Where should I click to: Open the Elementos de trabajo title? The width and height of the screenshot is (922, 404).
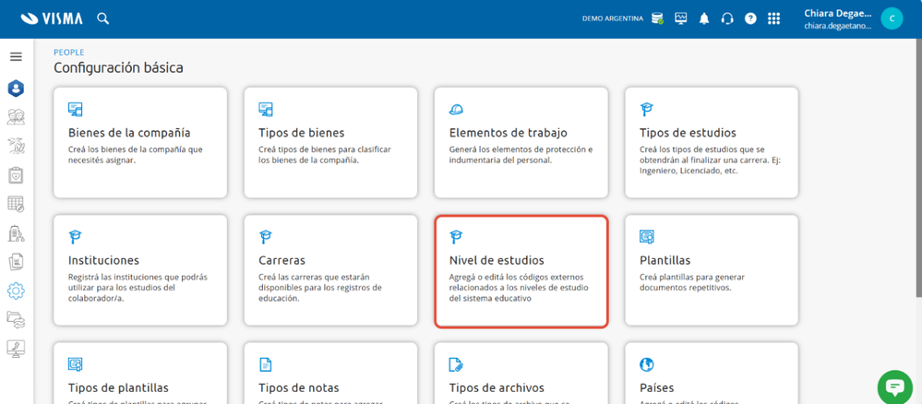coord(508,133)
